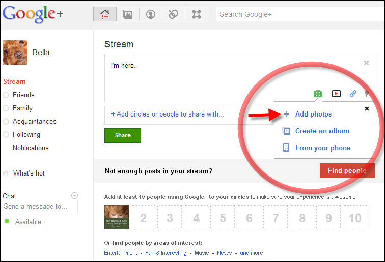Click Add circles or people to share with

[168, 114]
